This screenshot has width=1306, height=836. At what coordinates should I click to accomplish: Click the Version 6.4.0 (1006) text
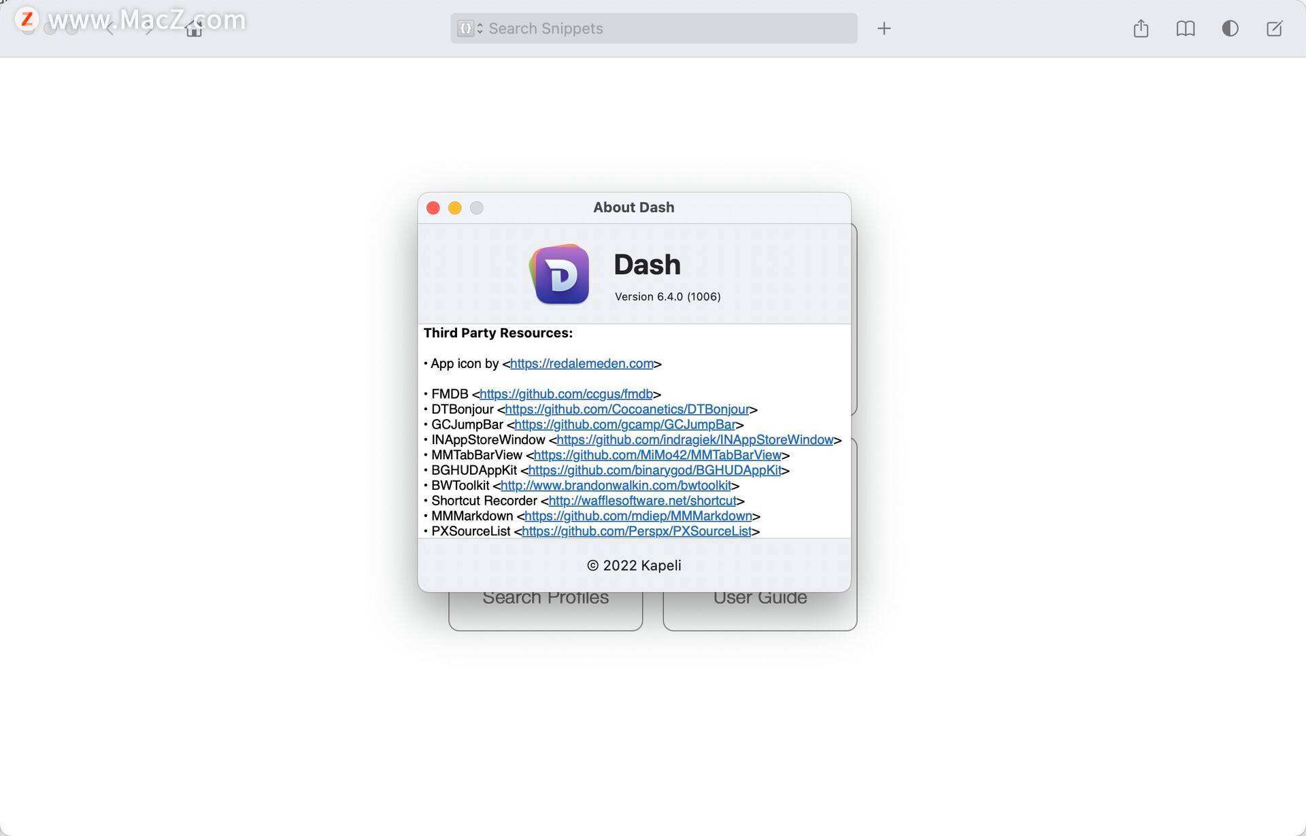(667, 297)
